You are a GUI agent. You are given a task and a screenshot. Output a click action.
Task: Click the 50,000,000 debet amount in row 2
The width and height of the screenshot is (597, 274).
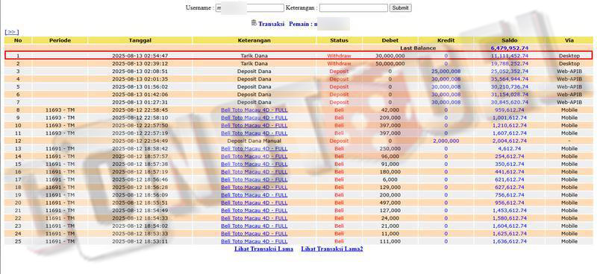[390, 63]
